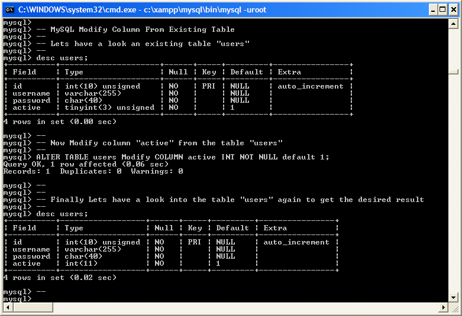This screenshot has width=462, height=316.
Task: Open the cmd.exe system menu icon
Action: click(9, 9)
